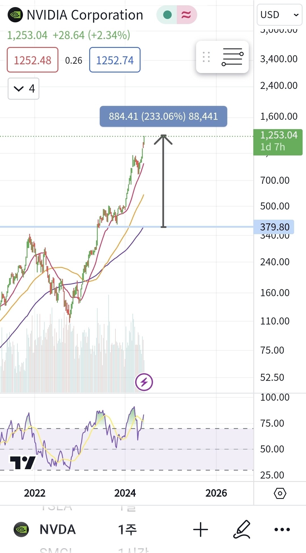
Task: Open chart scale settings hexagon icon
Action: click(x=280, y=493)
